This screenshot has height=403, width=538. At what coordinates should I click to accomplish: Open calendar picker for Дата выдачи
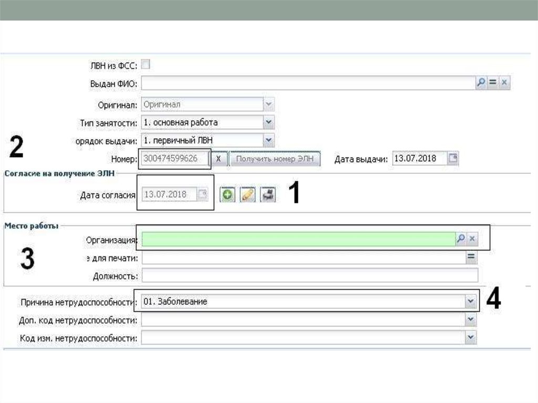coord(452,158)
